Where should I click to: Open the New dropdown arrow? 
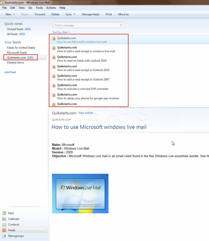click(x=14, y=14)
